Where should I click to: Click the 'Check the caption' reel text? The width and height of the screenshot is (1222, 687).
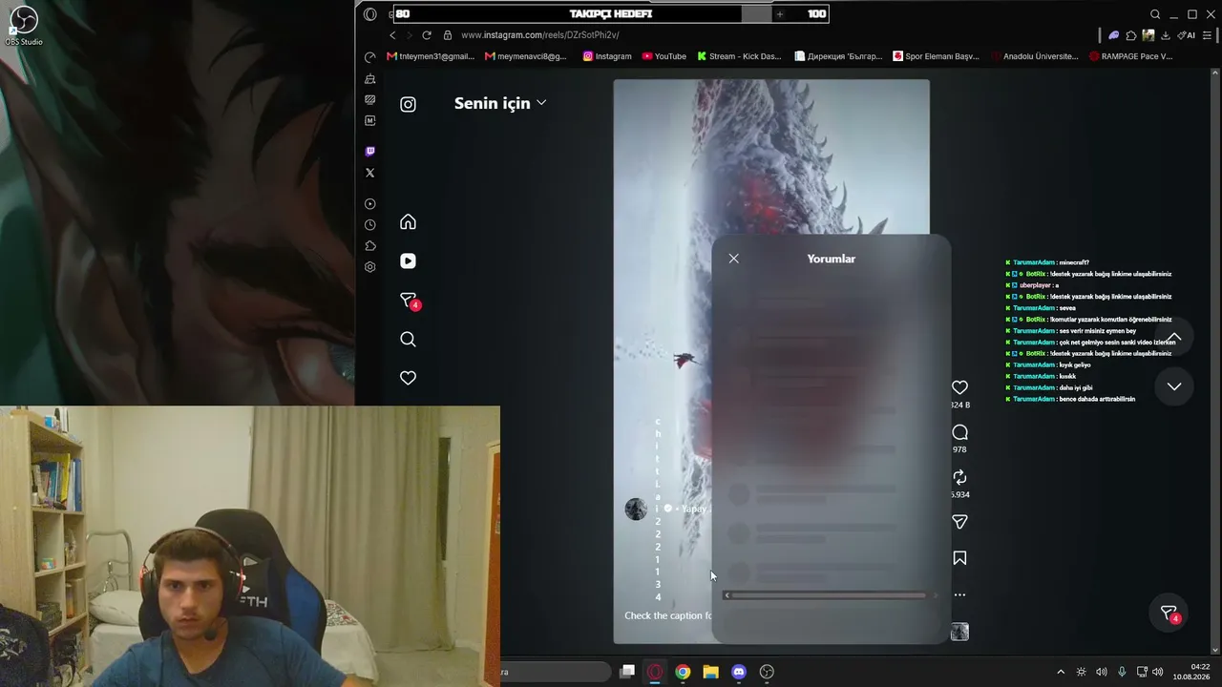coord(668,615)
